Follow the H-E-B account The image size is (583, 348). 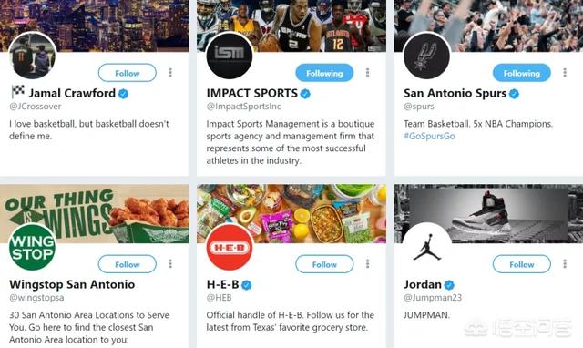(324, 264)
